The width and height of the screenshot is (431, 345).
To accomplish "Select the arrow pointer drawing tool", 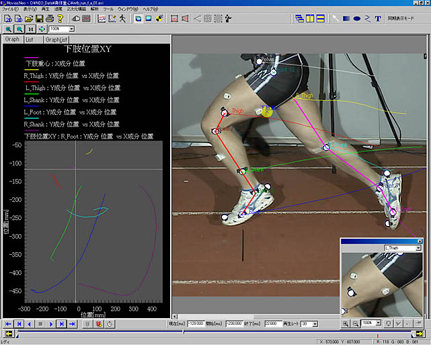I will [336, 19].
